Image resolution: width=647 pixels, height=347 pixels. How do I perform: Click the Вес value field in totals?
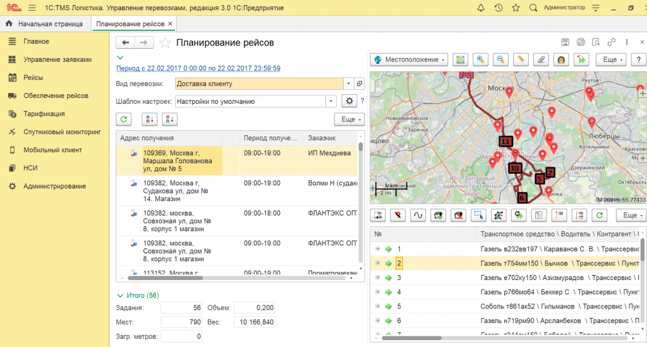tap(255, 322)
